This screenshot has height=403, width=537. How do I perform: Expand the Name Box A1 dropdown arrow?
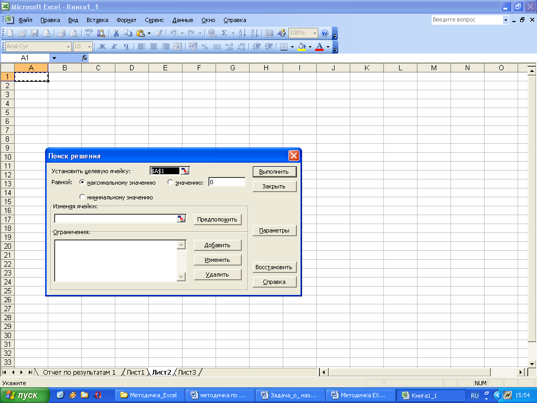pos(54,58)
